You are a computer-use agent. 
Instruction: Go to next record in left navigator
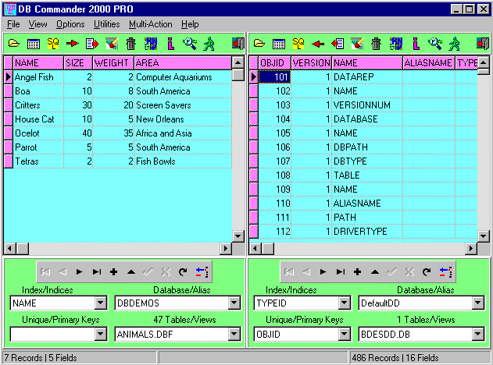pos(79,271)
